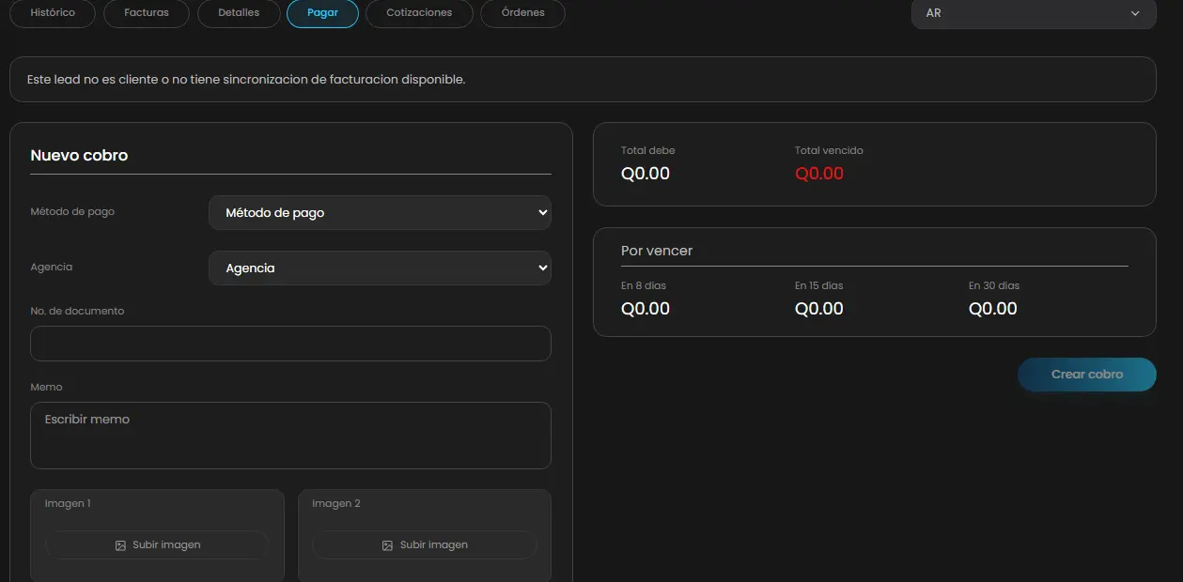The image size is (1183, 582).
Task: Expand the Método de pago dropdown
Action: coord(380,212)
